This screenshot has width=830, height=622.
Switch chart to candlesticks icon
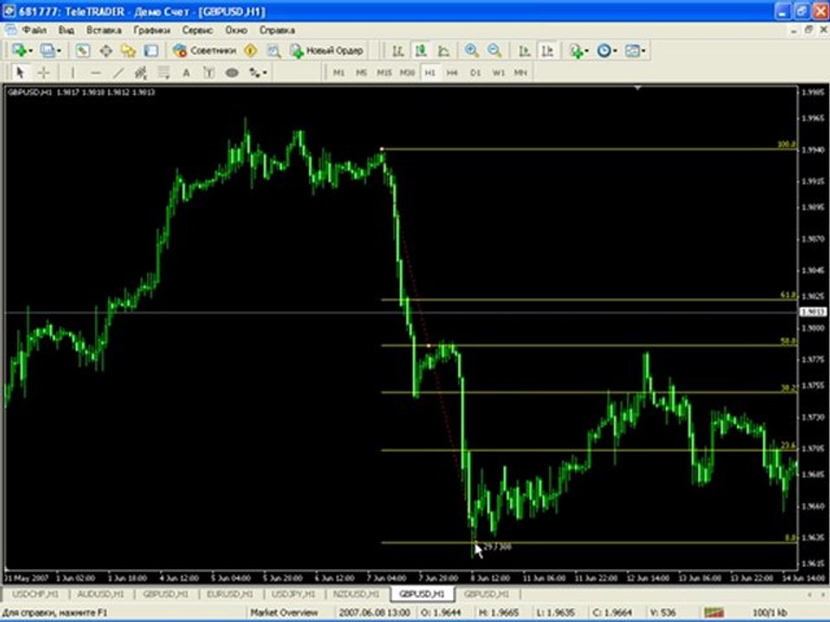[421, 51]
